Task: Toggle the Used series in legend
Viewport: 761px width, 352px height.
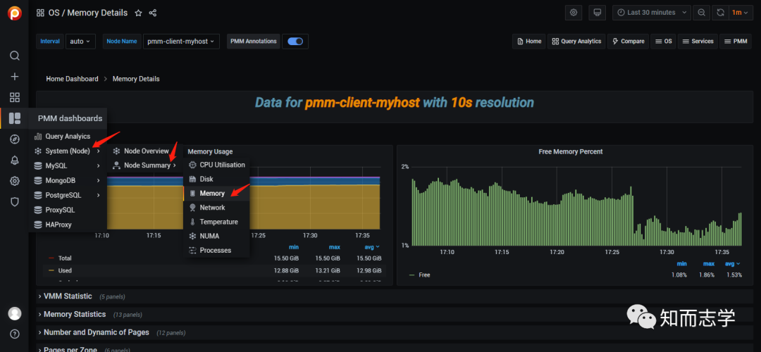Action: pyautogui.click(x=65, y=270)
